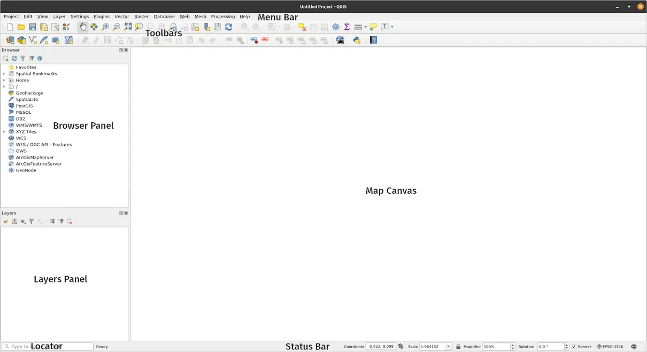The image size is (647, 352).
Task: Expand the Spatial Bookmarks entry
Action: point(4,74)
